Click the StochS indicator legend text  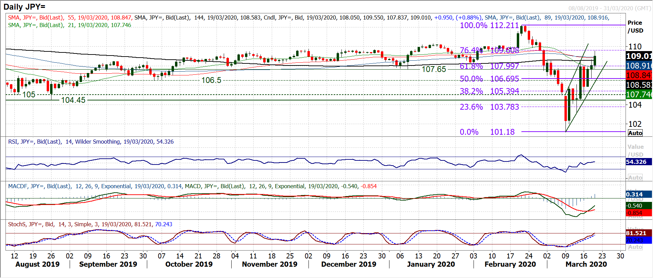pyautogui.click(x=90, y=224)
